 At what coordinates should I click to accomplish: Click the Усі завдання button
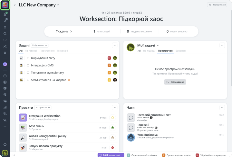(175, 82)
